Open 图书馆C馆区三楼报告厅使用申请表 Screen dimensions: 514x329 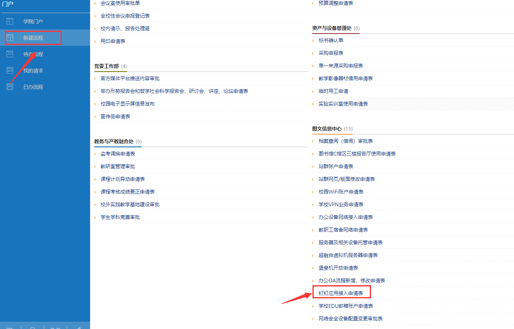[357, 153]
